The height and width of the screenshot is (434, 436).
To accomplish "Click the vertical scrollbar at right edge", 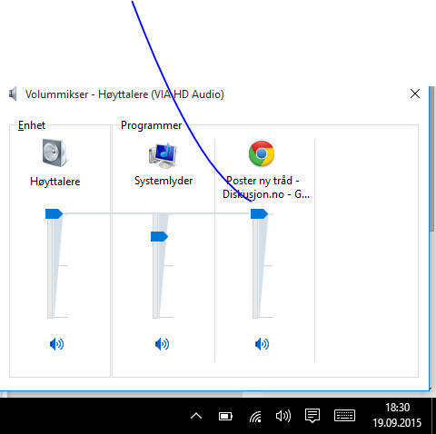I will [x=432, y=160].
